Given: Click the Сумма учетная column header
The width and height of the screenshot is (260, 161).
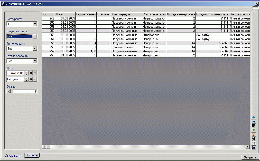Looking at the screenshot, I should 86,14.
